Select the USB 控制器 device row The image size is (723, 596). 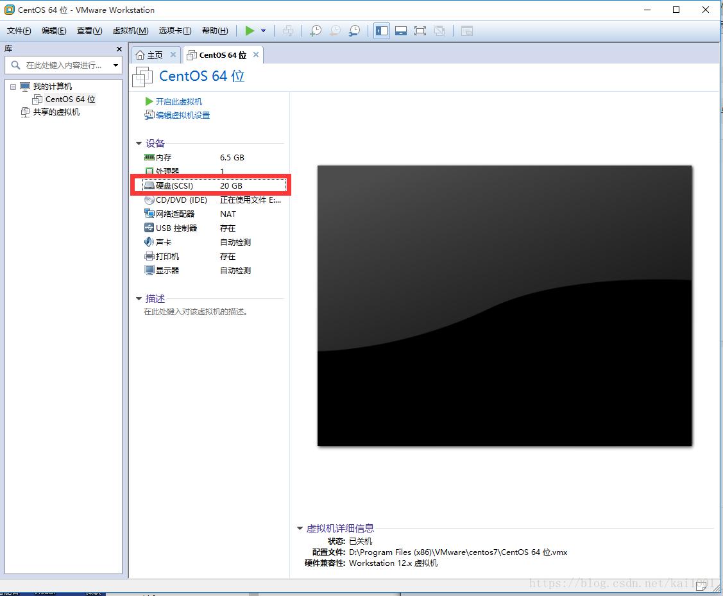(214, 228)
